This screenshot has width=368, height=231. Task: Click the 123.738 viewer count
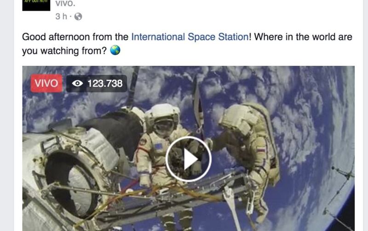[x=105, y=84]
